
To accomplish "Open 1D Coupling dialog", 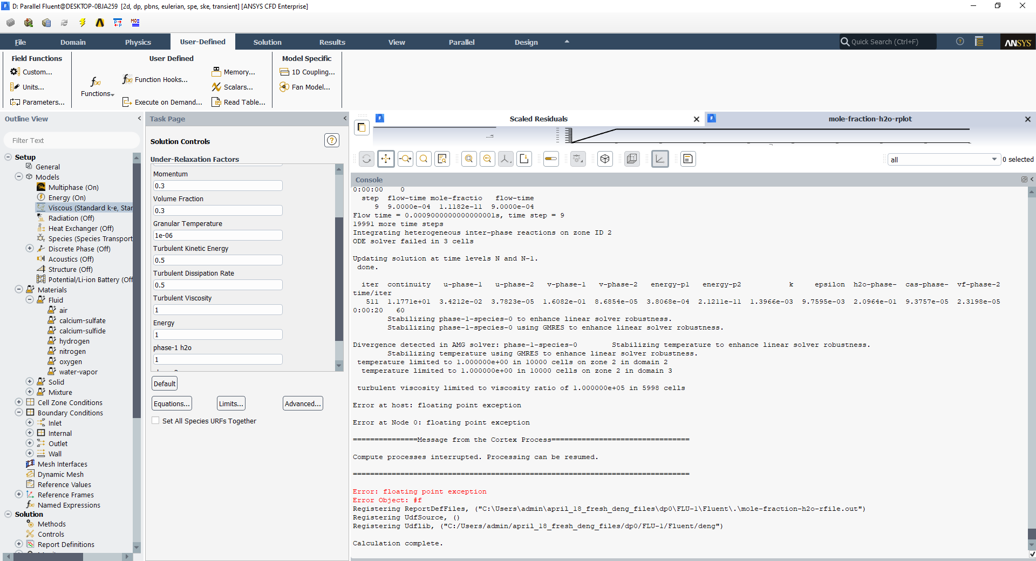I will [308, 72].
